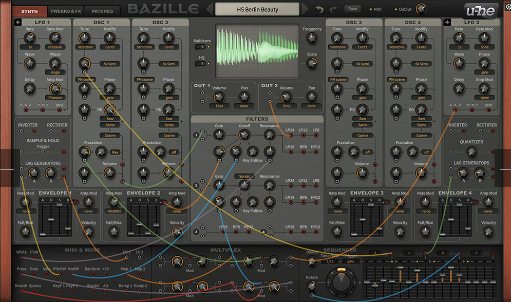Viewport: 511px width, 302px height.
Task: Open Filter 2 'Spread' selector
Action: coord(244,176)
